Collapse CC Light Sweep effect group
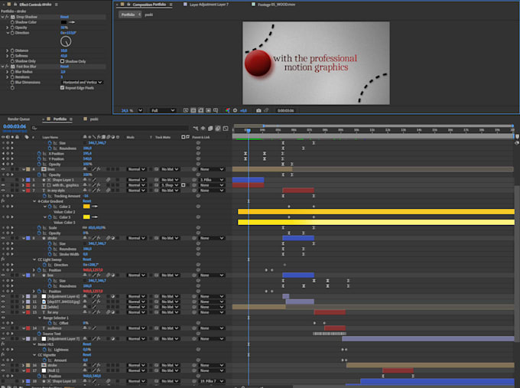Viewport: 520px width, 388px height. 34,259
